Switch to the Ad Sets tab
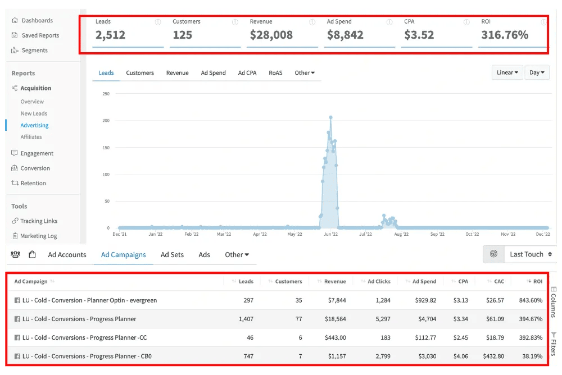 [172, 255]
